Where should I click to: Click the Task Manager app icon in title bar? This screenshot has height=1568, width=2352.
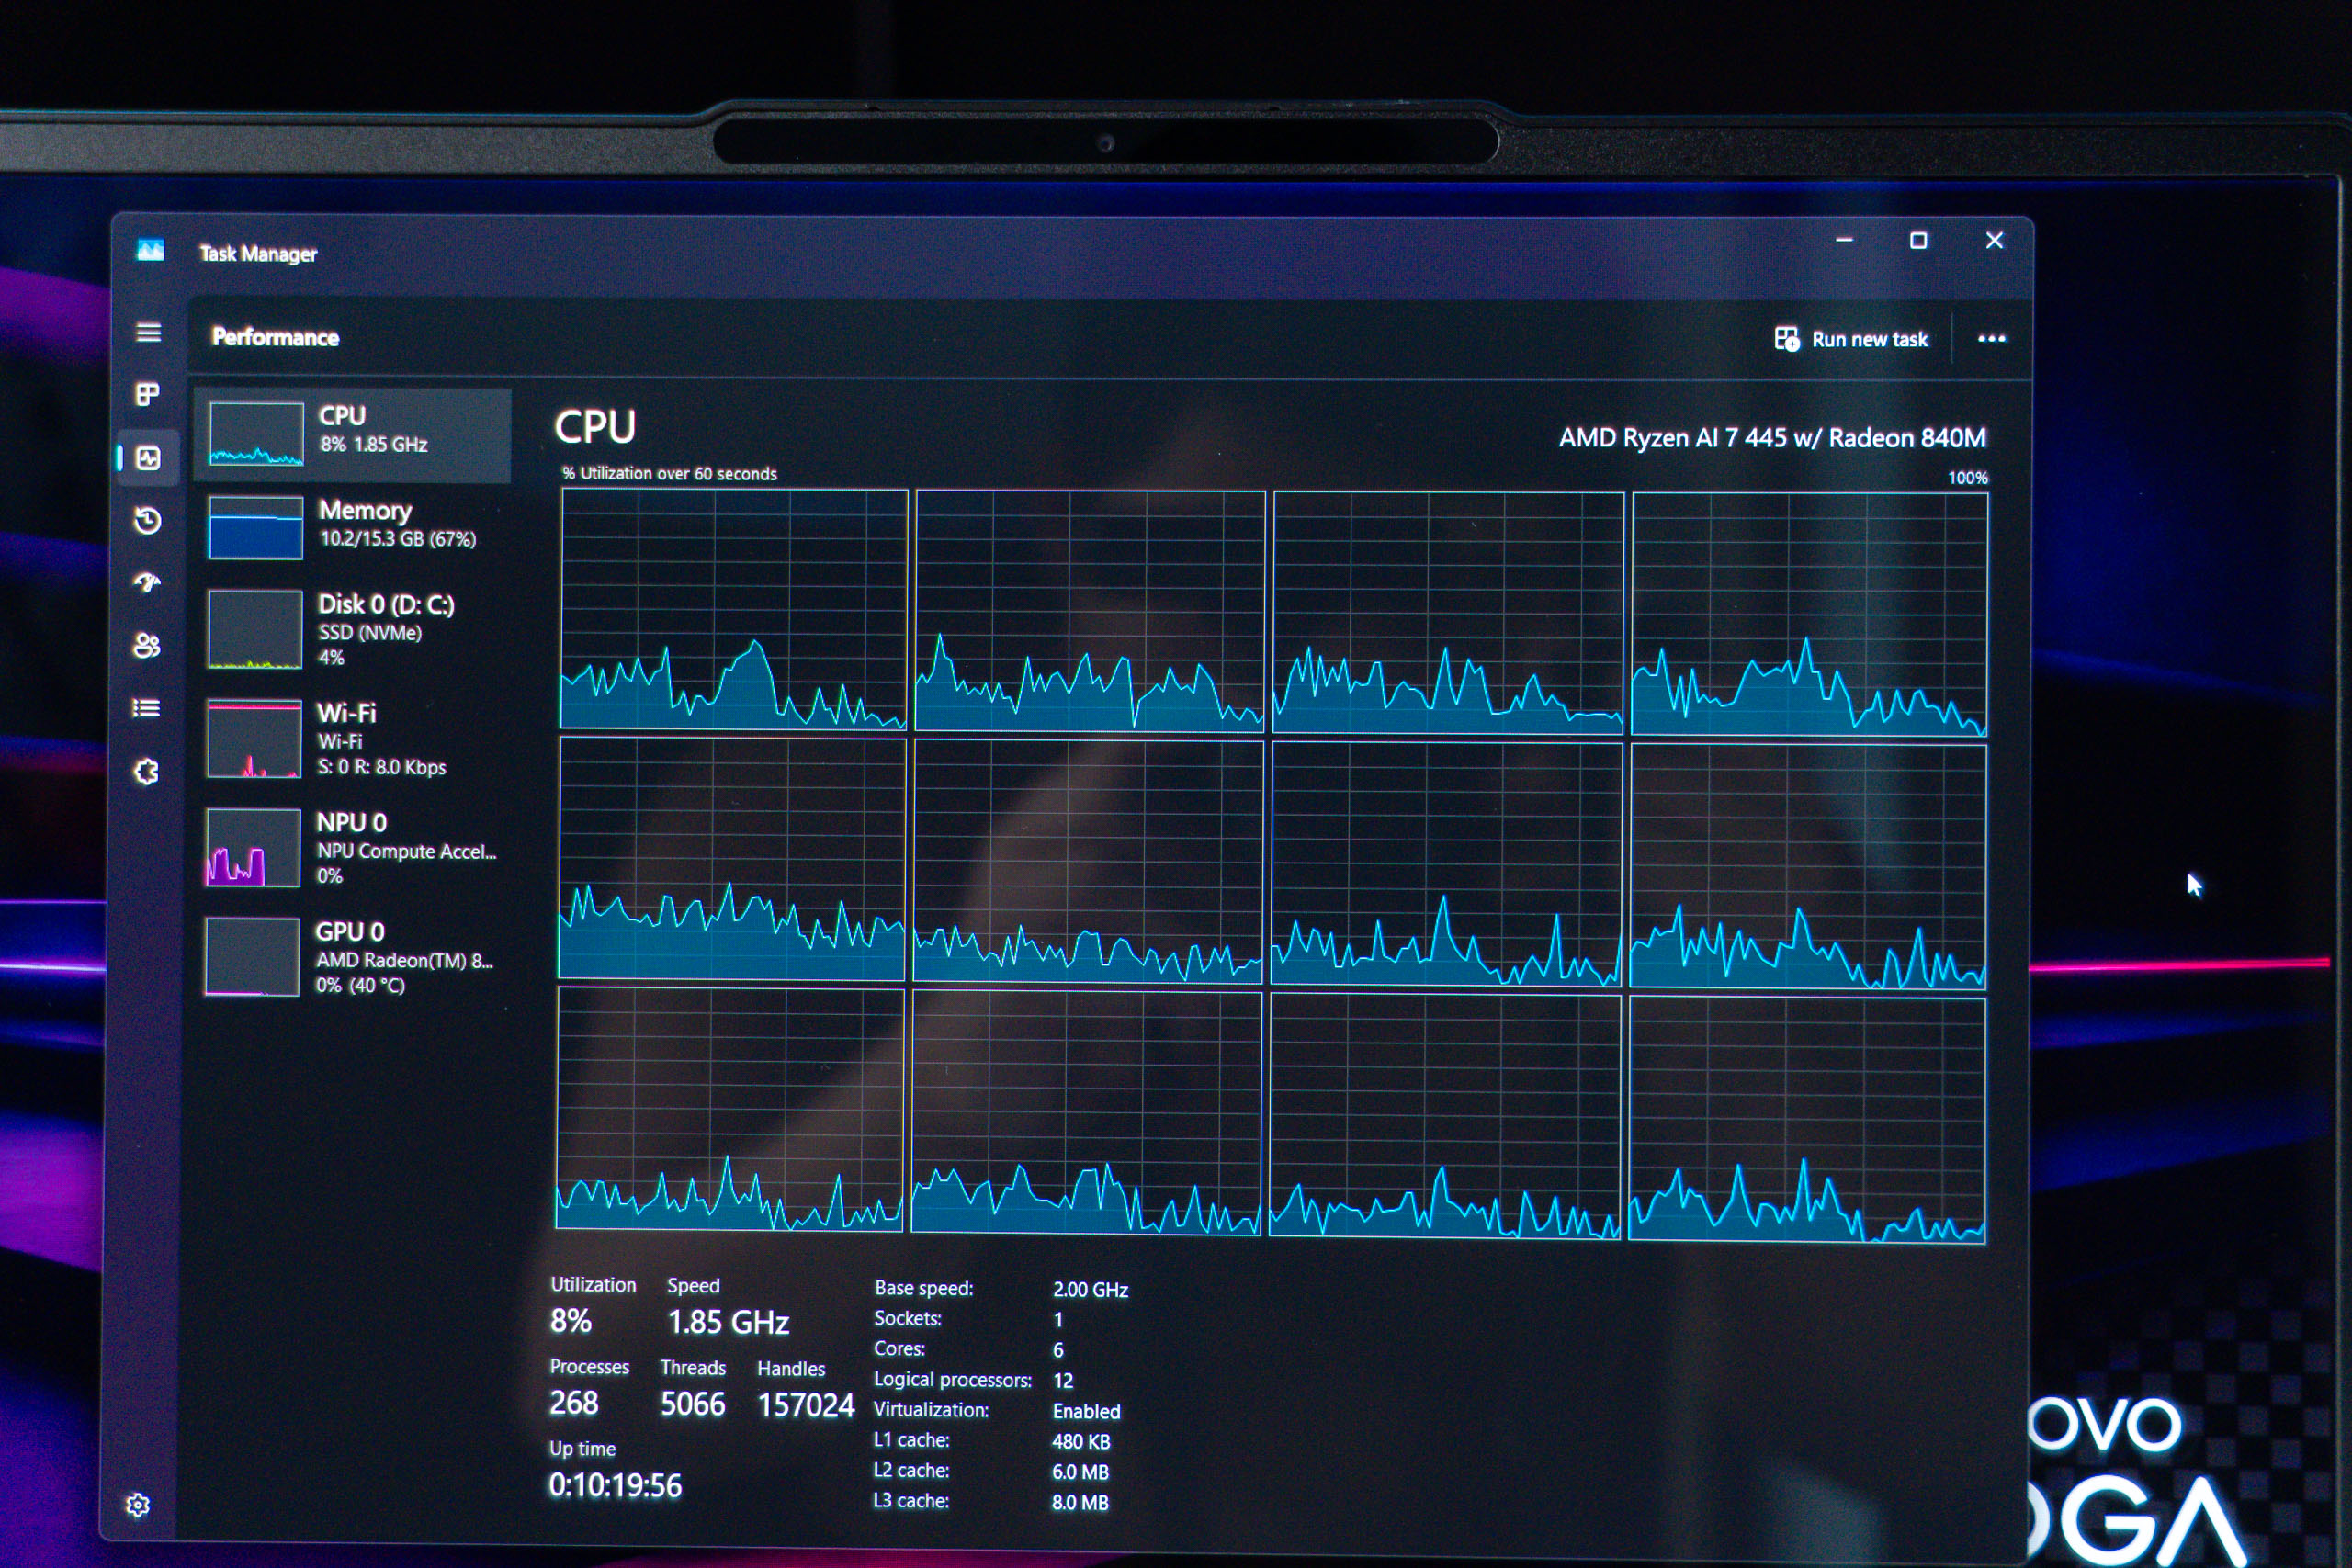pos(150,250)
